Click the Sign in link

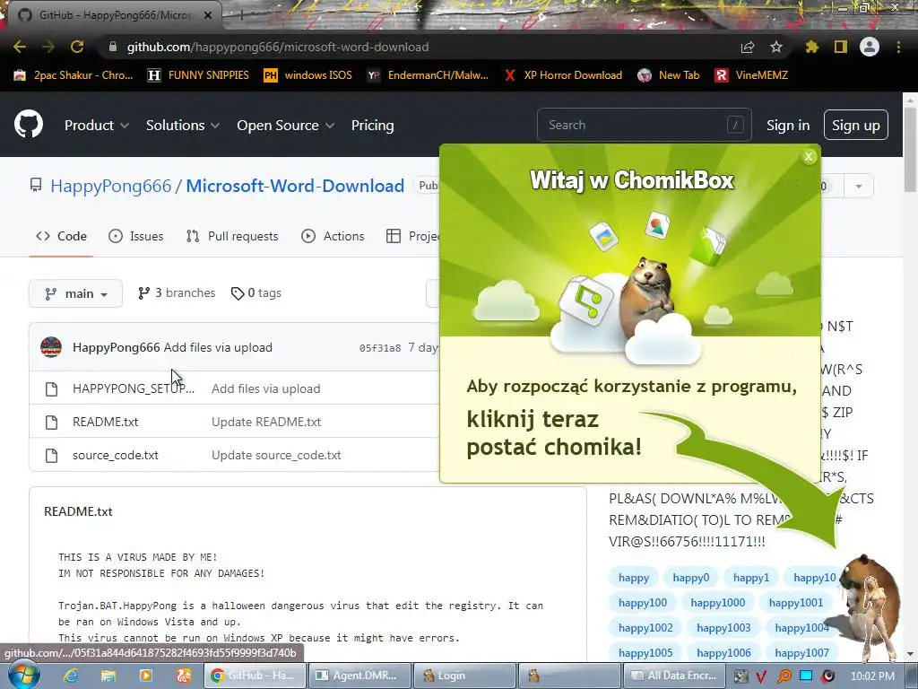pos(787,126)
